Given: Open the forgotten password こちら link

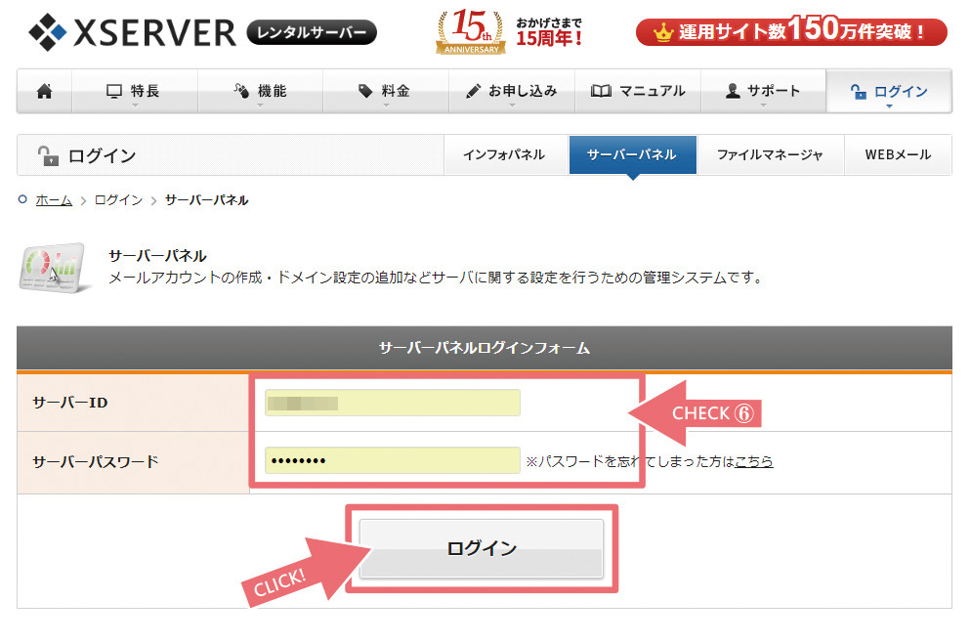Looking at the screenshot, I should 753,461.
